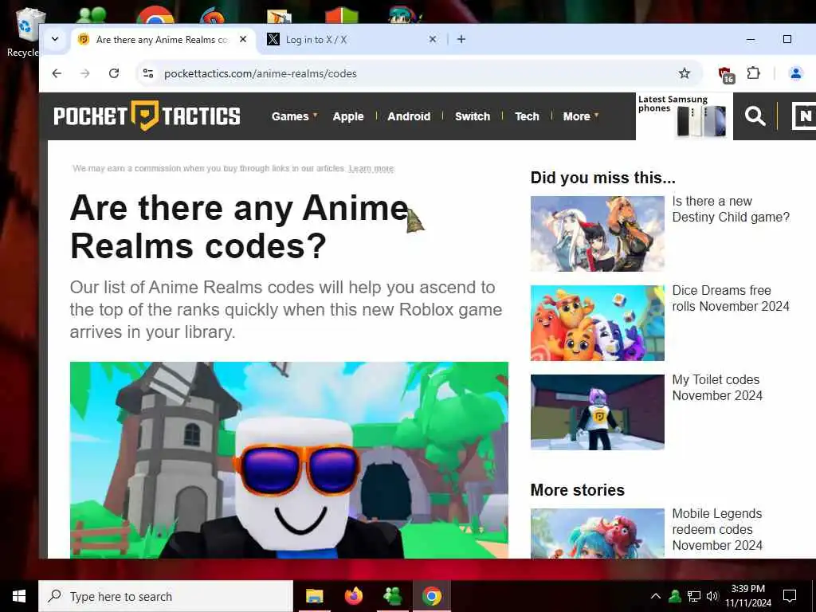The image size is (816, 612).
Task: Open site information icon in address bar
Action: click(x=148, y=73)
